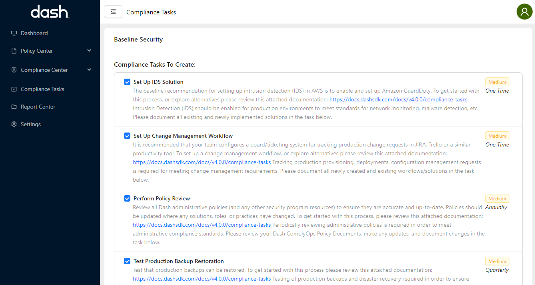Uncheck the Set Up IDS Solution task
This screenshot has width=535, height=285.
tap(127, 82)
